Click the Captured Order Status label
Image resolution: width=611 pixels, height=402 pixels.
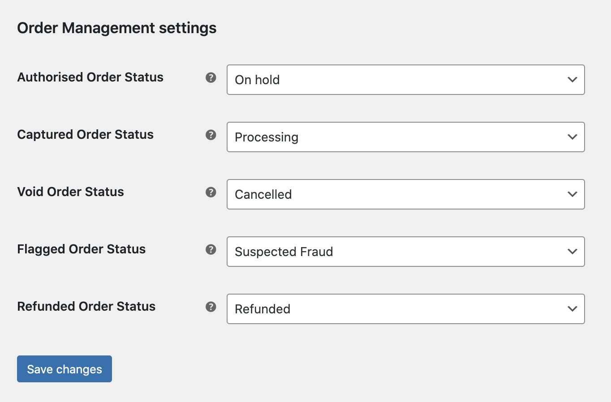pyautogui.click(x=85, y=134)
